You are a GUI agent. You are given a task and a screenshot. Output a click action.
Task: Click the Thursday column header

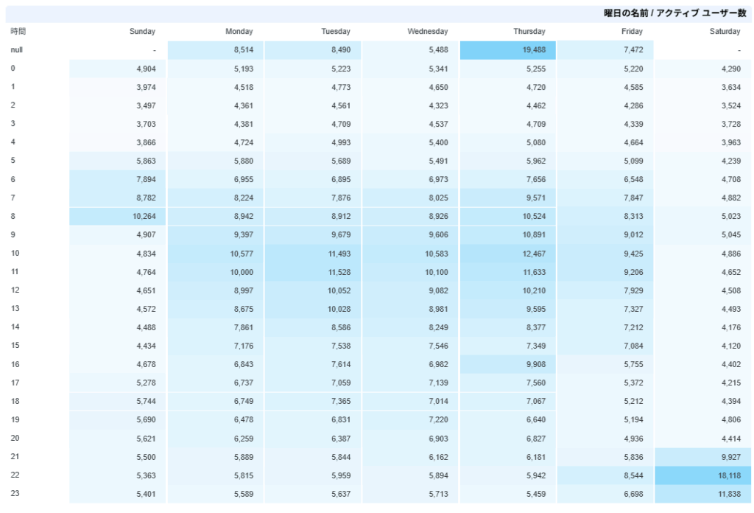click(529, 31)
